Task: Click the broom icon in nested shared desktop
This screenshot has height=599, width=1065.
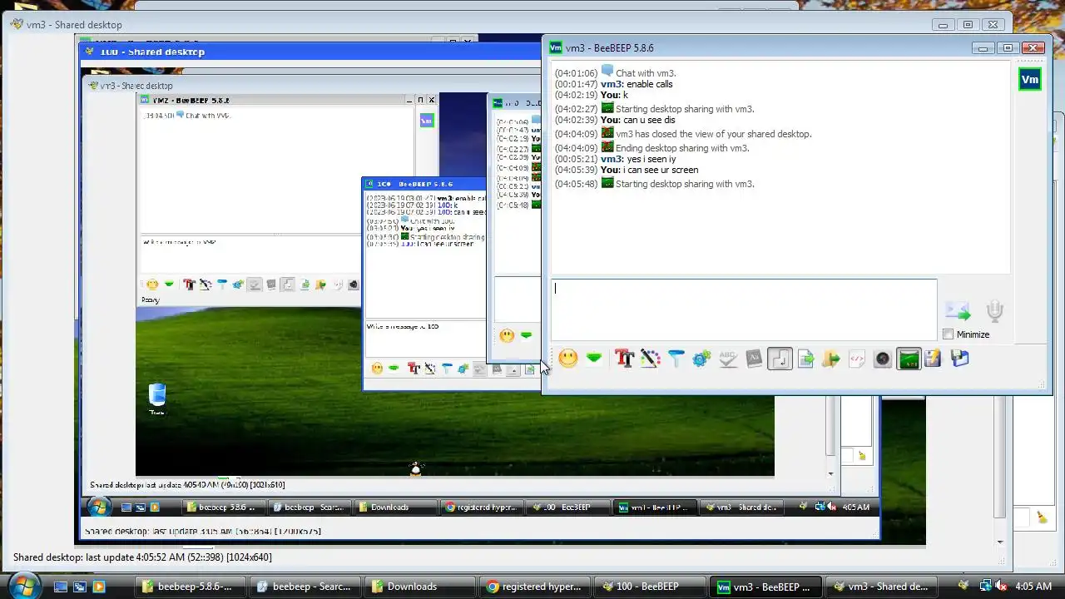Action: [862, 456]
